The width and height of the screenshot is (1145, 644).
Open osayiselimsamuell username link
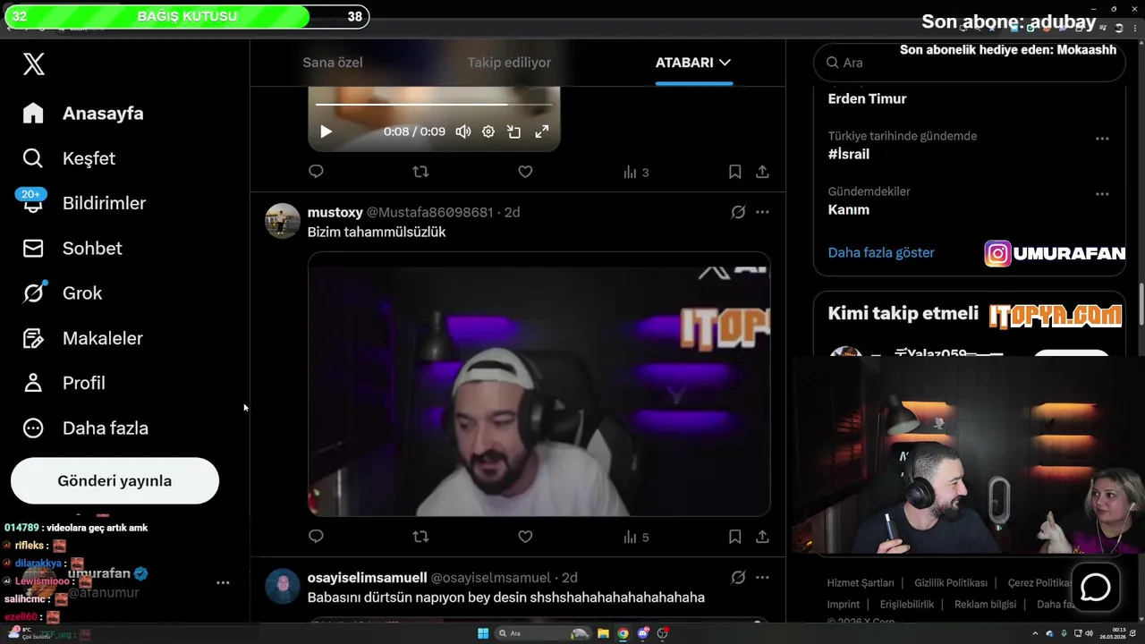367,578
